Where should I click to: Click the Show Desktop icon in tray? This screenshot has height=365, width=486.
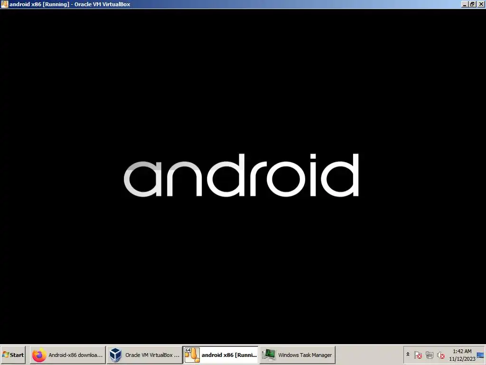click(481, 355)
